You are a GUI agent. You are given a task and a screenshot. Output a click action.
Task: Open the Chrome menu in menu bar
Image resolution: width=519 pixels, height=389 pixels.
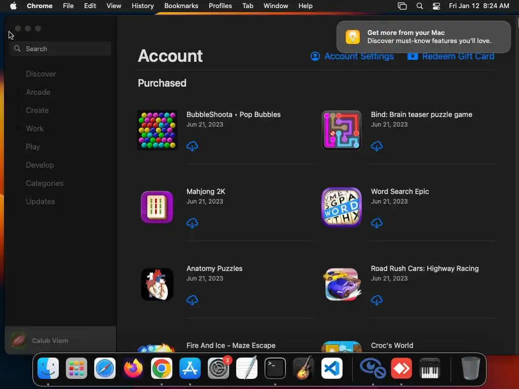pyautogui.click(x=40, y=6)
